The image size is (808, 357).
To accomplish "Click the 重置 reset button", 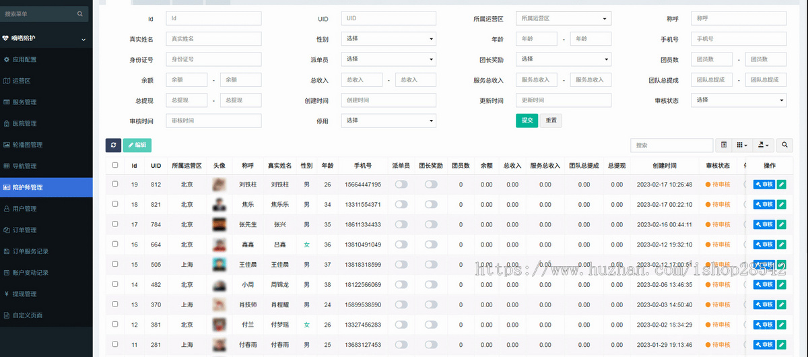I will pos(551,121).
